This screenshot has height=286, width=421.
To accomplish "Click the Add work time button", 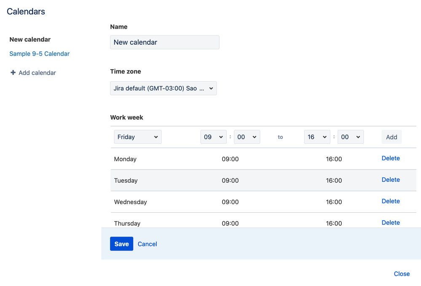I will [392, 137].
